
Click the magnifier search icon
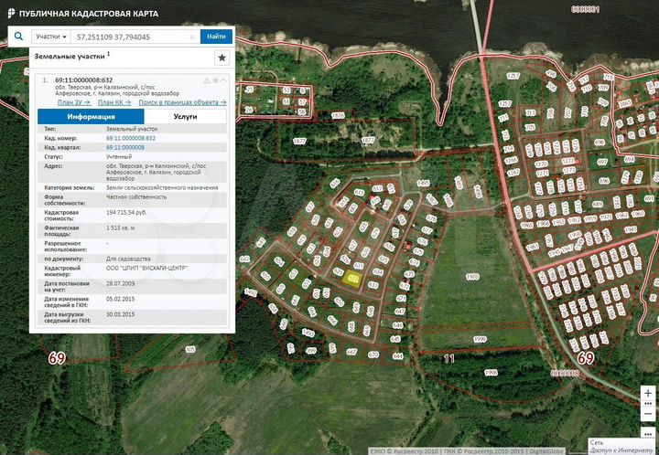pos(18,37)
